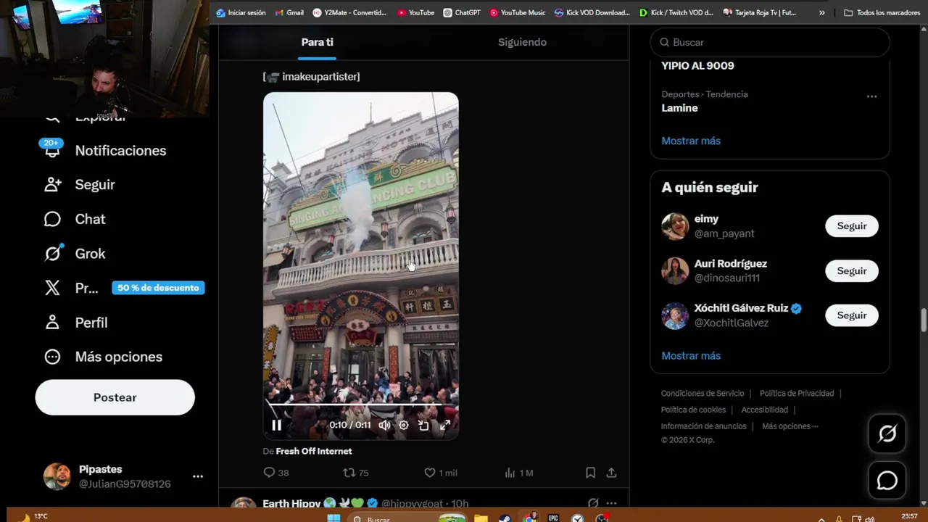
Task: Open Kick VOD Downloader bookmark
Action: 592,12
